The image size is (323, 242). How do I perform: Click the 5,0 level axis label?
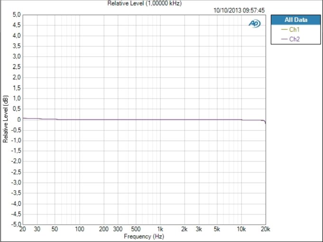click(x=17, y=15)
